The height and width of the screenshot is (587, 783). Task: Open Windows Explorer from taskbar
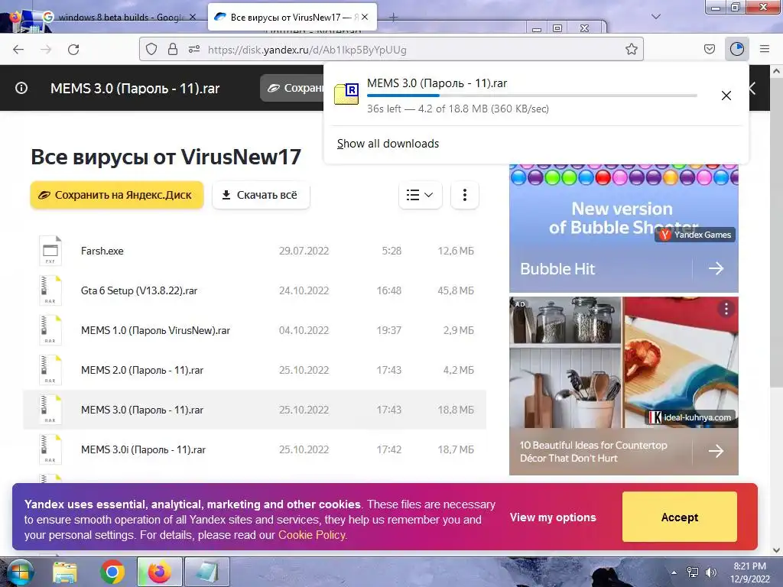65,572
